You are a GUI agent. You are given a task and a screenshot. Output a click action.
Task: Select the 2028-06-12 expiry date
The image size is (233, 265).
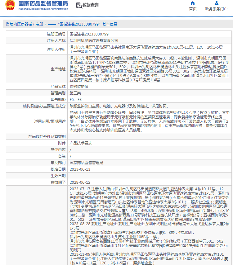pos(80,182)
